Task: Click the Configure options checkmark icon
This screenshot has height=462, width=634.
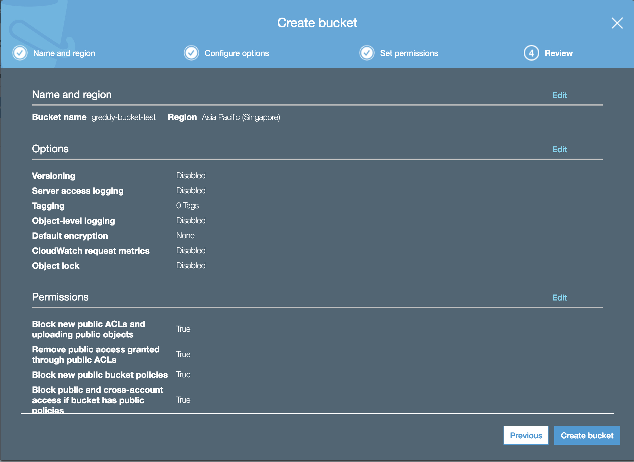Action: tap(191, 53)
